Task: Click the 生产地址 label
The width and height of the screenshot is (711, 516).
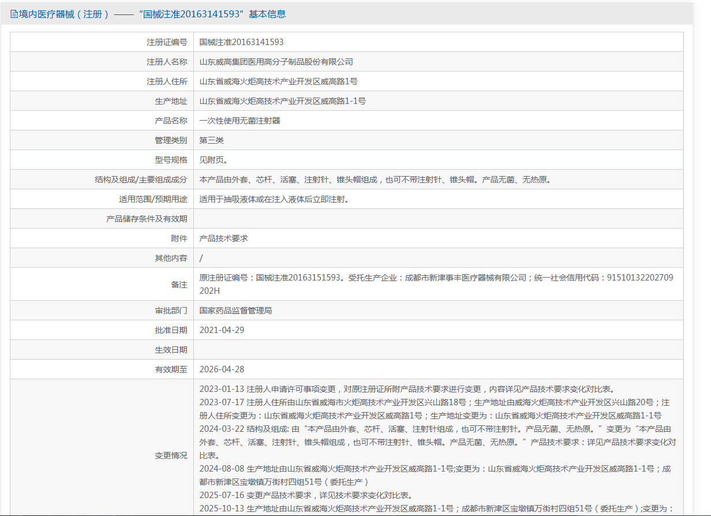Action: [171, 101]
